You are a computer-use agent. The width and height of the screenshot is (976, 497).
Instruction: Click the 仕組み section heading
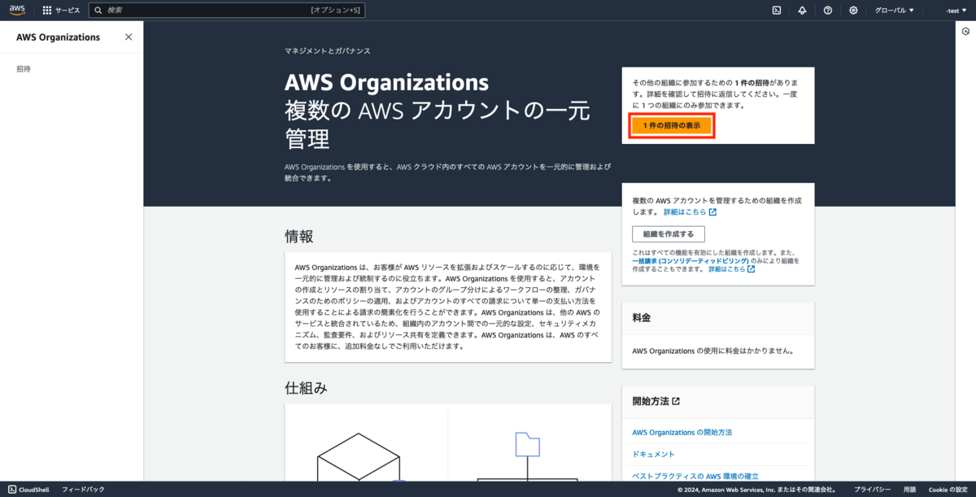click(x=306, y=388)
